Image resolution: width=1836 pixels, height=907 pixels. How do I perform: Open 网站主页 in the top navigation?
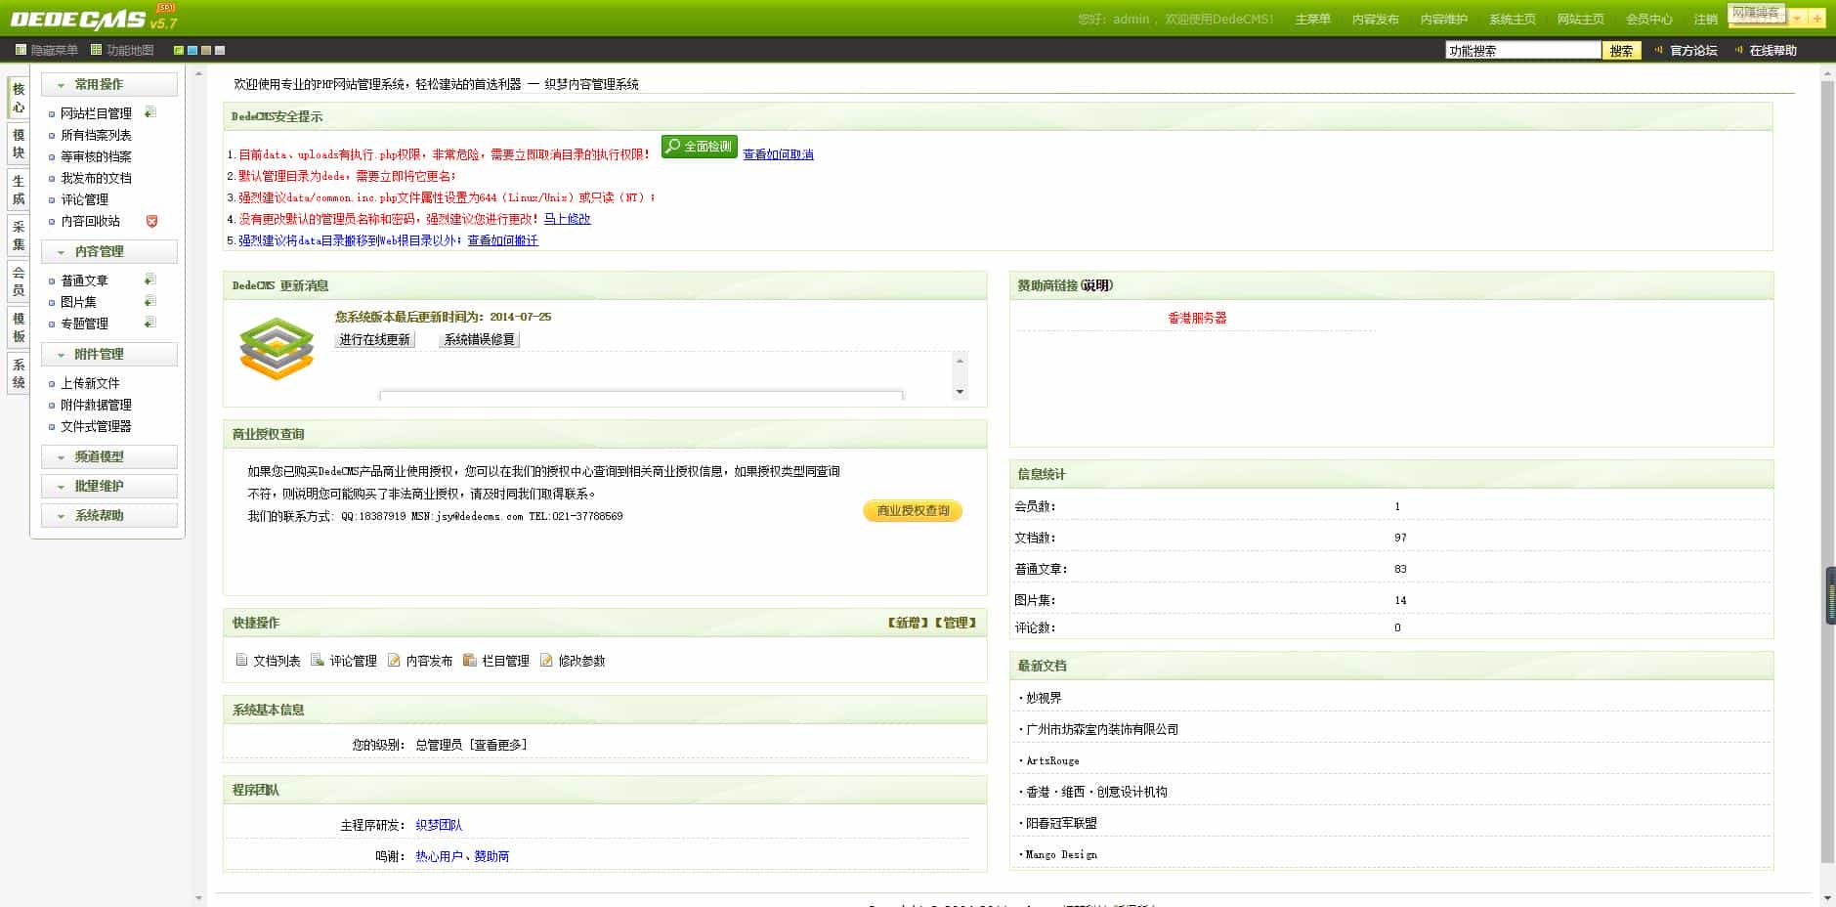[1580, 20]
